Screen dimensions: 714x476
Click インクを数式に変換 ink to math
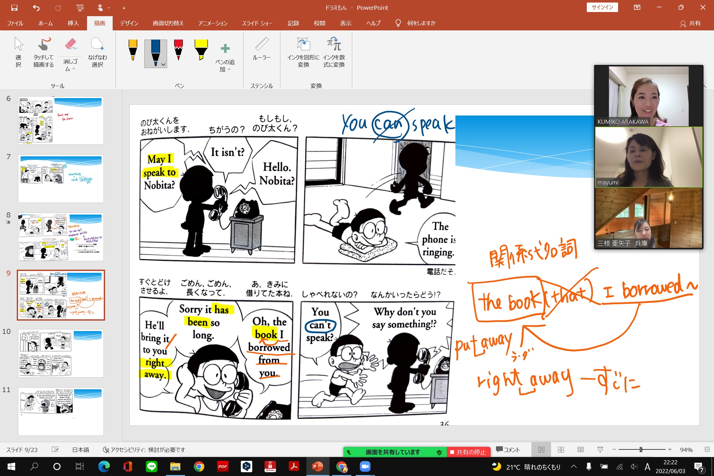point(334,52)
